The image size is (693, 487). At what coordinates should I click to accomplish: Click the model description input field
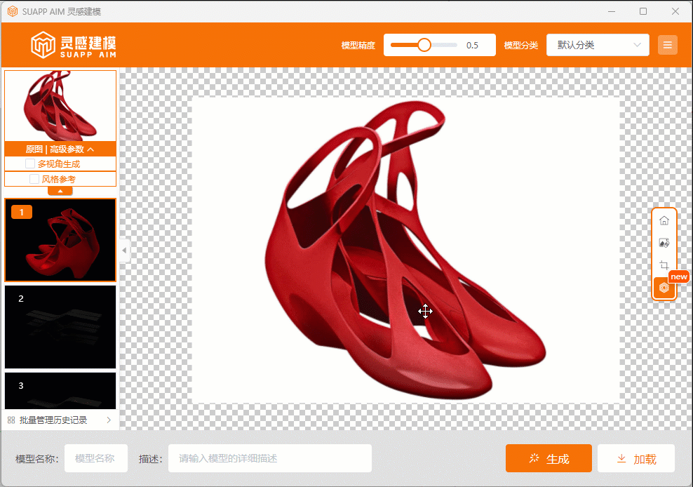tap(269, 459)
